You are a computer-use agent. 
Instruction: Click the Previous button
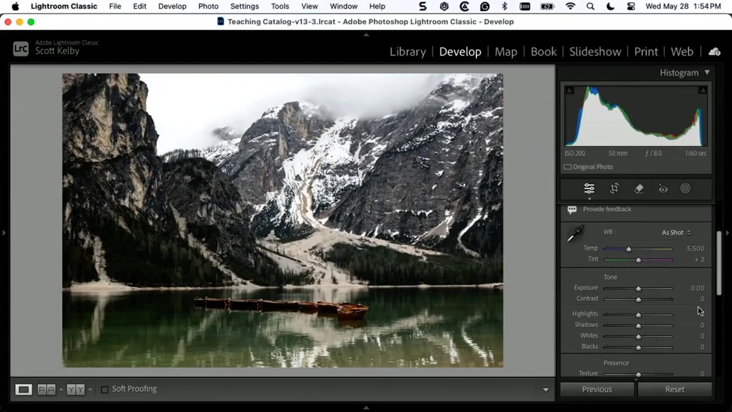point(597,389)
